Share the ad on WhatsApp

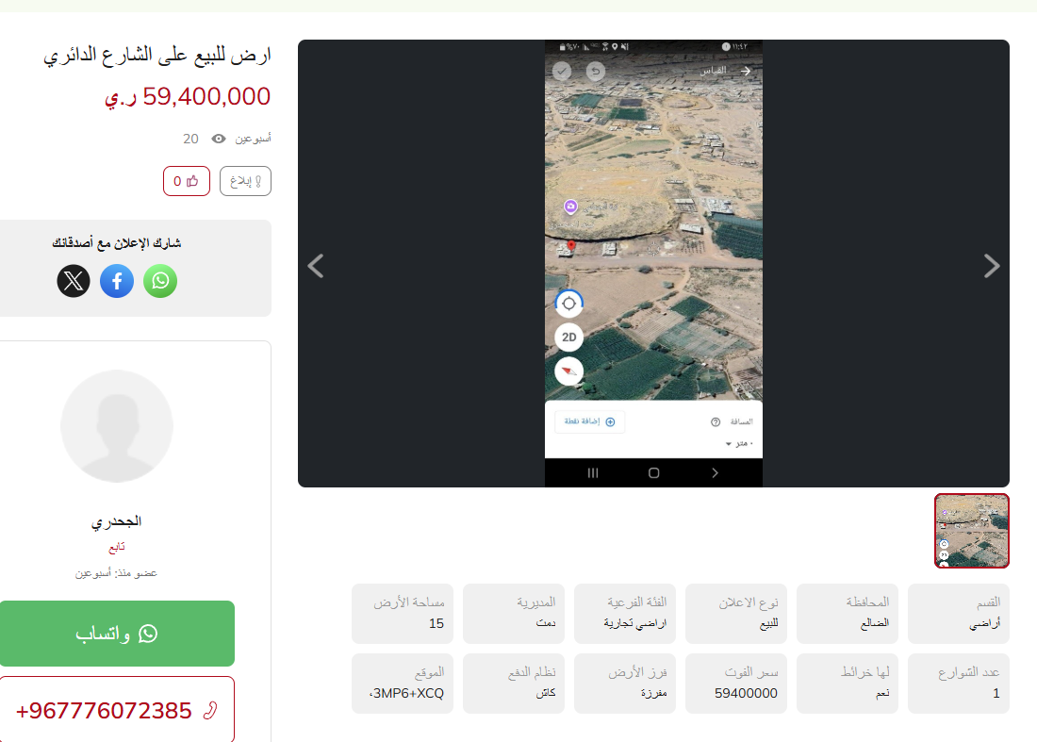[x=160, y=281]
